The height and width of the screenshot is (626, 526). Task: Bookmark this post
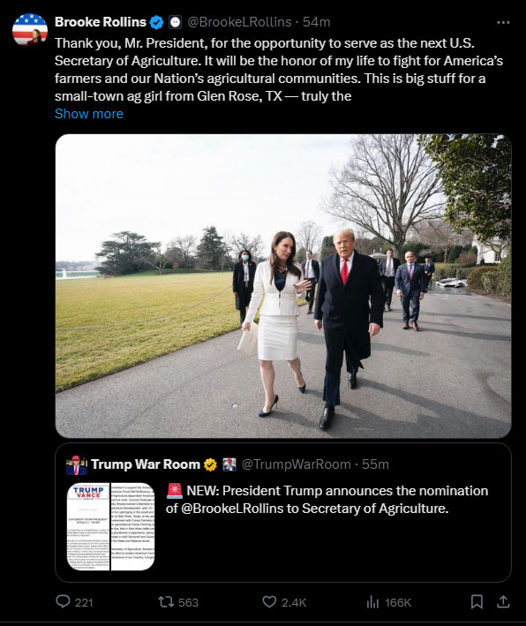coord(477,601)
